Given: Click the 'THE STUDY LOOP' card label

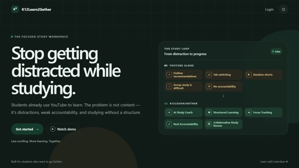Looking at the screenshot, I should click(x=177, y=49).
